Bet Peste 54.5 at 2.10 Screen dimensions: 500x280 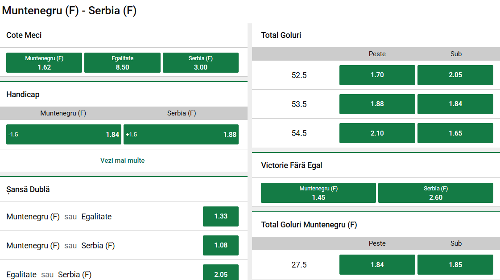(377, 133)
